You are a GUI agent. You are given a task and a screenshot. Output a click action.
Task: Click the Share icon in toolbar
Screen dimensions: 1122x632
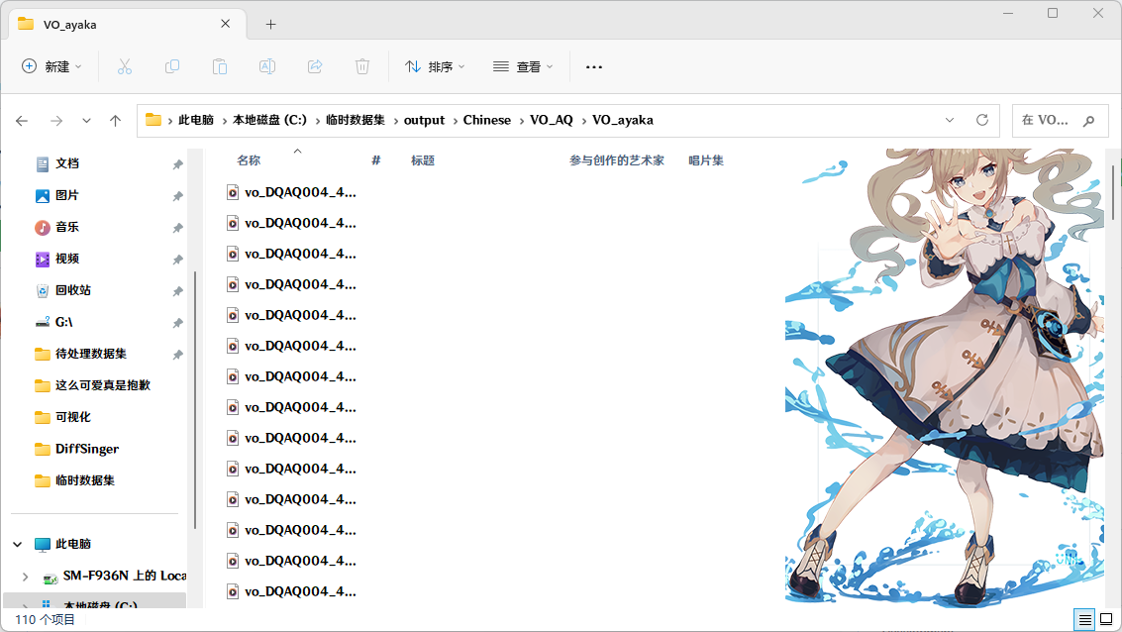click(314, 66)
